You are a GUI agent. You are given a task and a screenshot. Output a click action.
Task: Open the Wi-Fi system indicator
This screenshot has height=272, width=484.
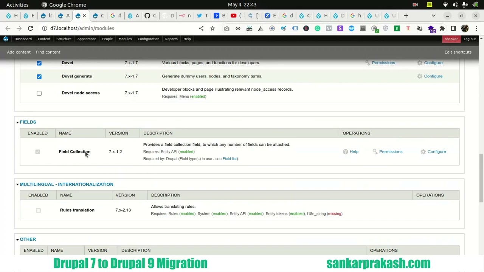445,5
